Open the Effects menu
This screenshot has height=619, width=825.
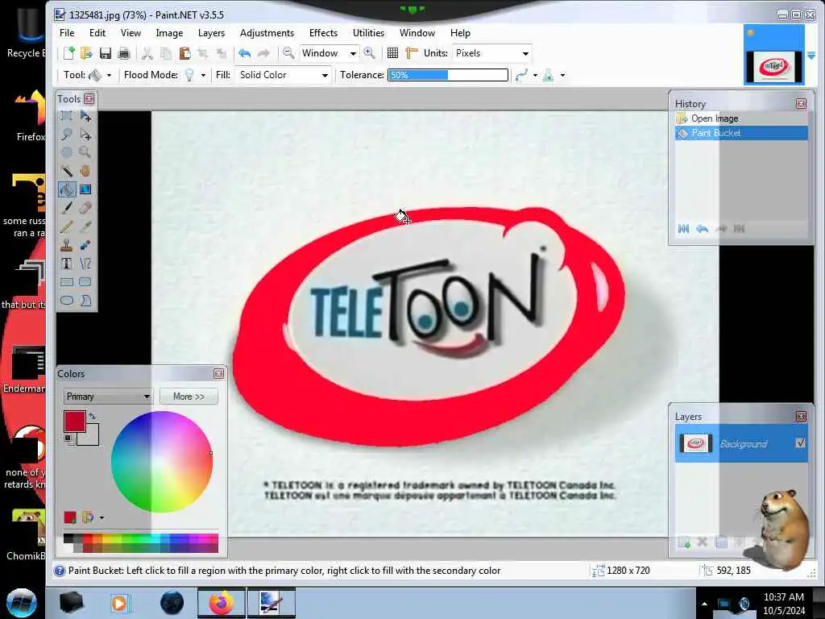(x=323, y=32)
